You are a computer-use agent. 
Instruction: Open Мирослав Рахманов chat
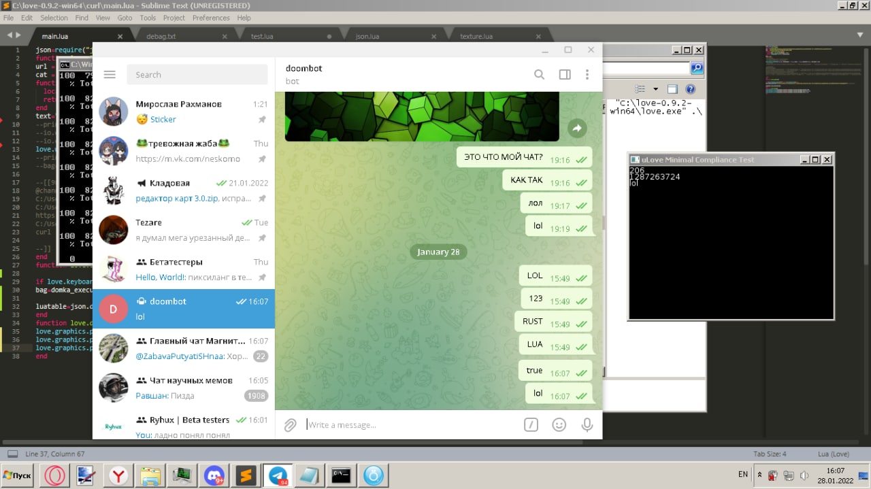point(184,112)
